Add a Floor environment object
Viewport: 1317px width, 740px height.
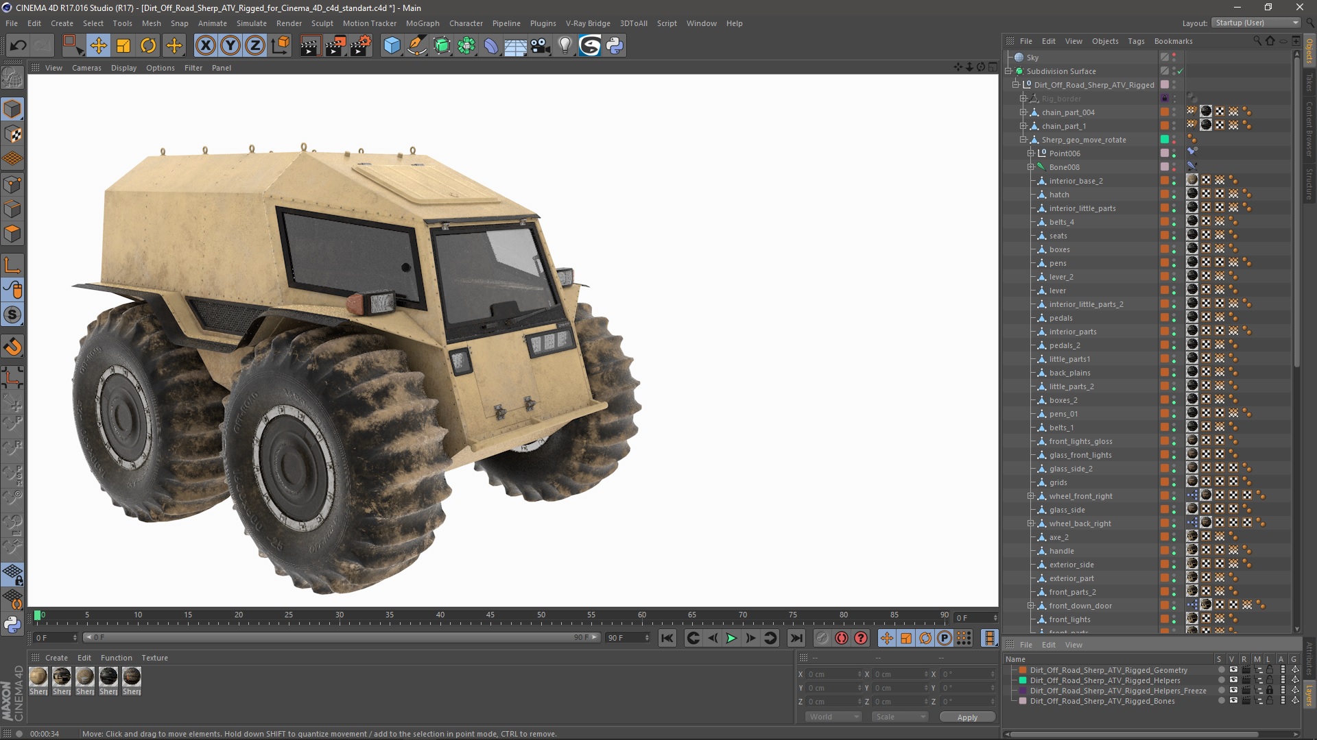515,46
